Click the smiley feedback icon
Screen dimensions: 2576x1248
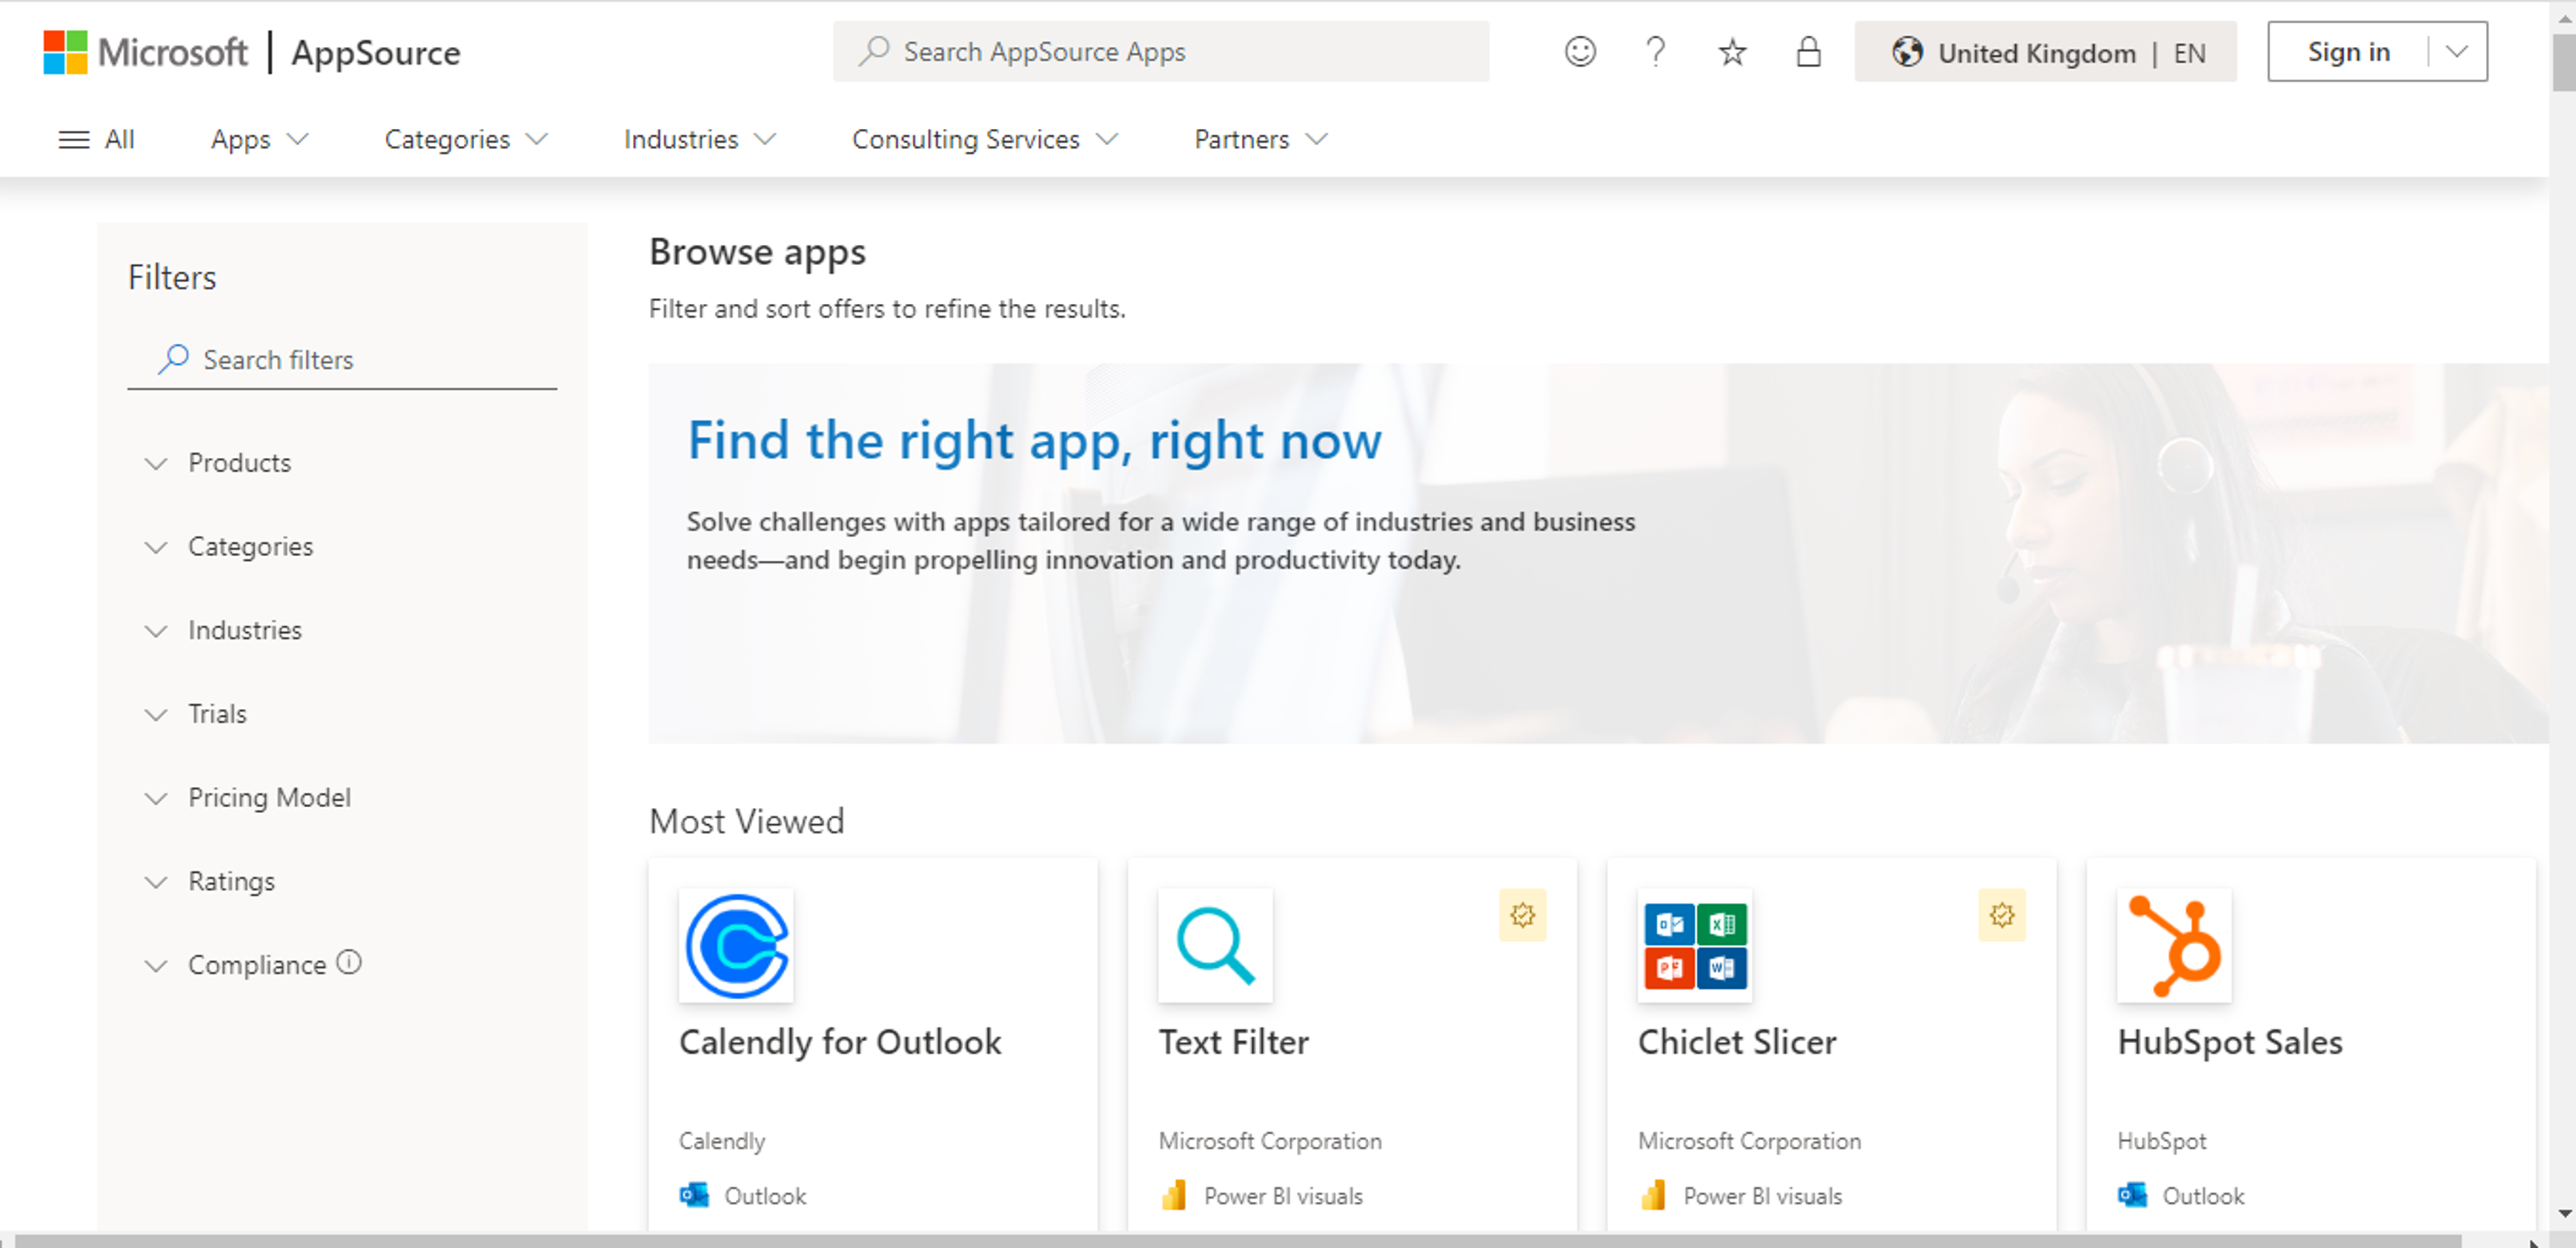click(1580, 52)
